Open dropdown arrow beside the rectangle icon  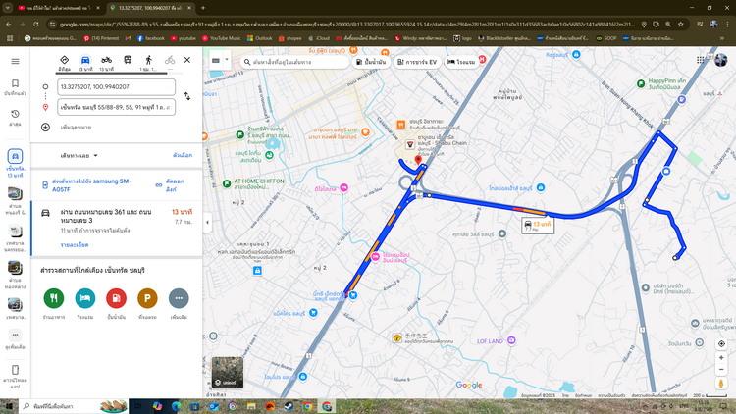227,60
